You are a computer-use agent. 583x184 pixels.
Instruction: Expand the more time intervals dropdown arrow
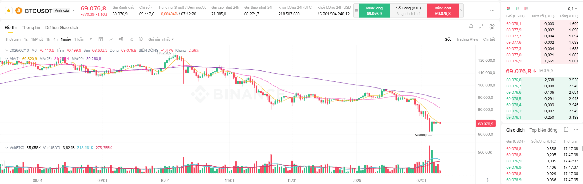click(x=91, y=39)
